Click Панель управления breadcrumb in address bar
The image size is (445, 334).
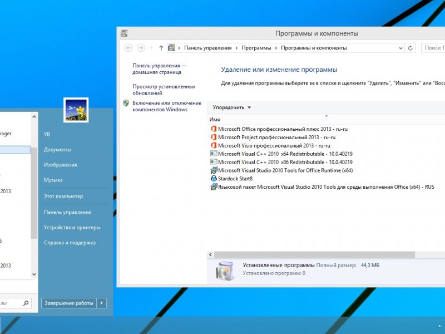[x=207, y=48]
